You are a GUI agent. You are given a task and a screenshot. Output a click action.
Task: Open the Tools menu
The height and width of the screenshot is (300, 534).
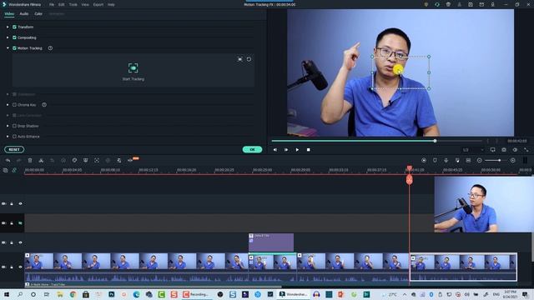click(x=73, y=5)
